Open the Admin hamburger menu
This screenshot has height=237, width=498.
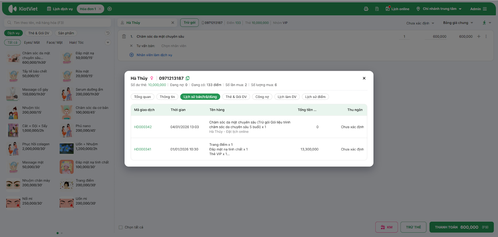tap(485, 9)
